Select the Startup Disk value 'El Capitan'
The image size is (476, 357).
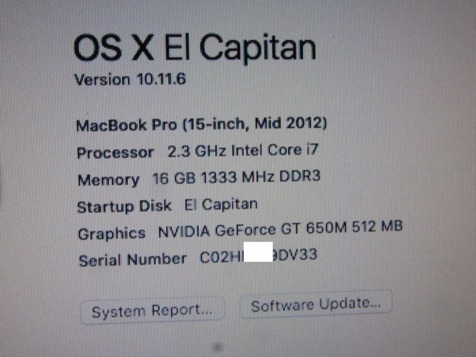pyautogui.click(x=221, y=205)
